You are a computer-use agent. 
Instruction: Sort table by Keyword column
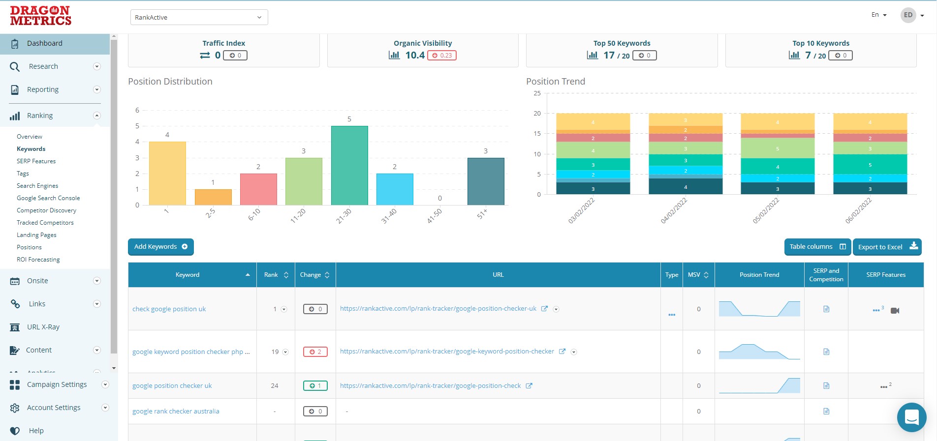pyautogui.click(x=192, y=275)
